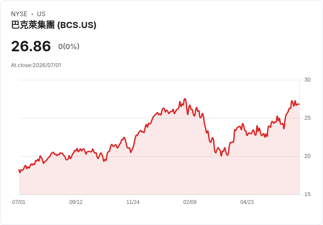This screenshot has width=323, height=225.
Task: Click the chart's highest peak near 02/09
Action: pyautogui.click(x=185, y=99)
